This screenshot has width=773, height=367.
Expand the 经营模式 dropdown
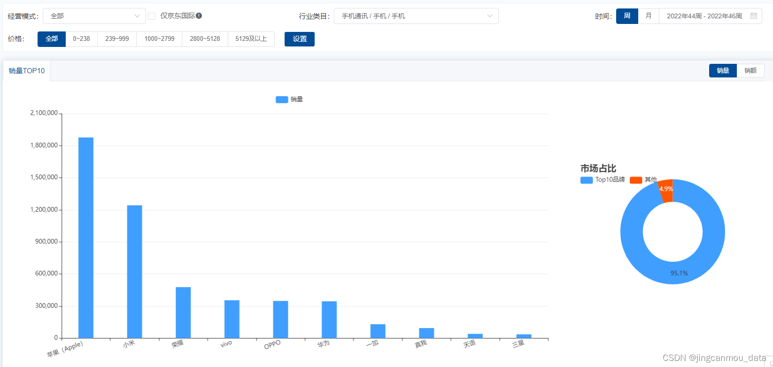(94, 16)
